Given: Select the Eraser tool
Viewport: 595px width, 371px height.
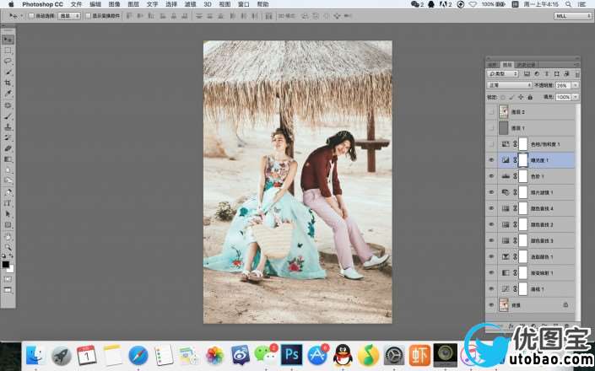Looking at the screenshot, I should (8, 148).
